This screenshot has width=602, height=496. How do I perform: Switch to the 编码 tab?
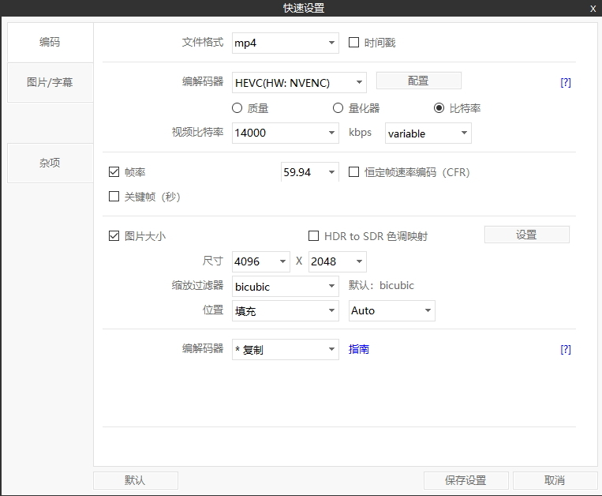(x=50, y=42)
